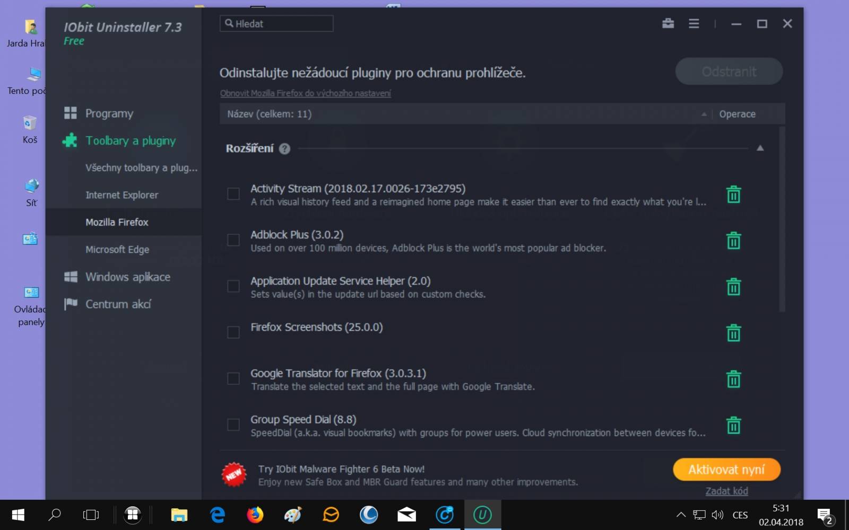This screenshot has height=530, width=849.
Task: Open Windows Start menu
Action: (x=18, y=515)
